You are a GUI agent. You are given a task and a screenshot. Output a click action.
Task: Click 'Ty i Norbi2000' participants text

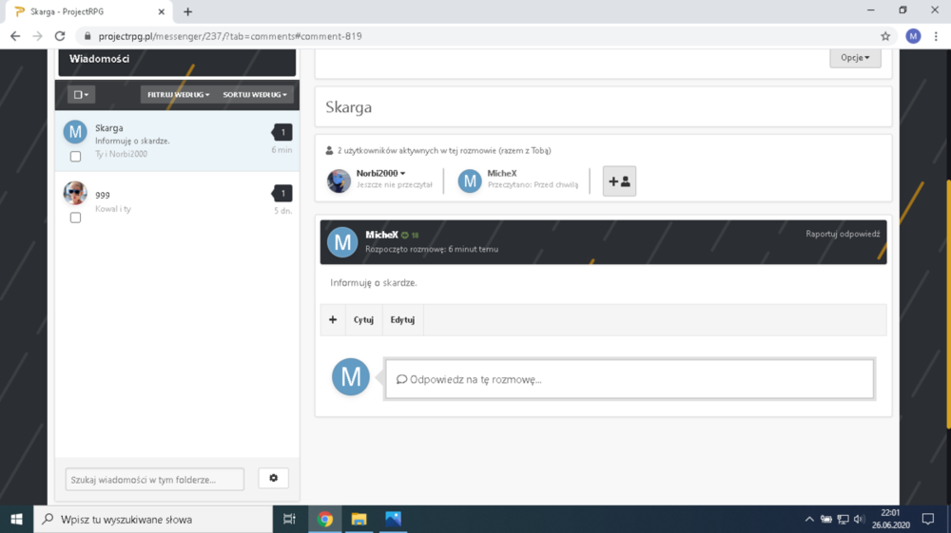tap(122, 154)
